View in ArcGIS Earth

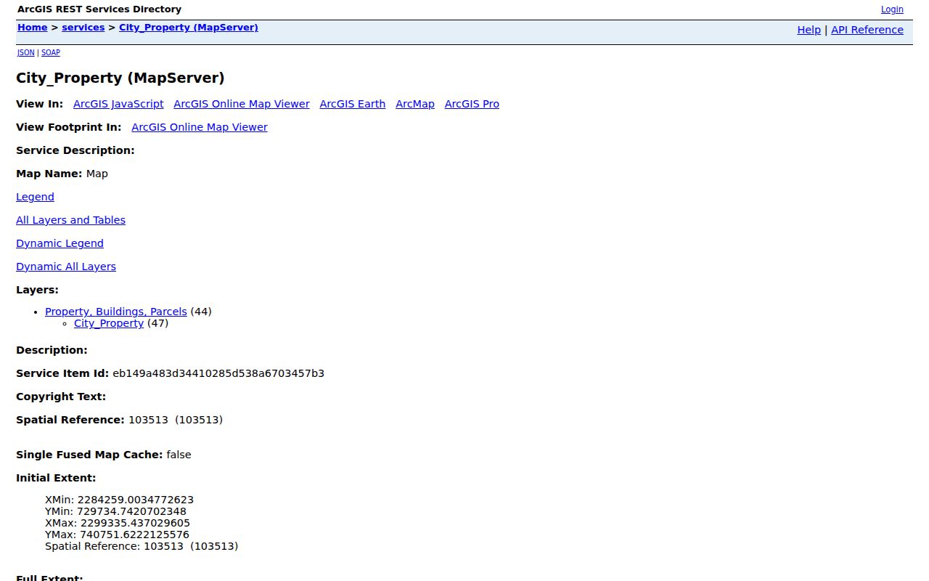[353, 104]
